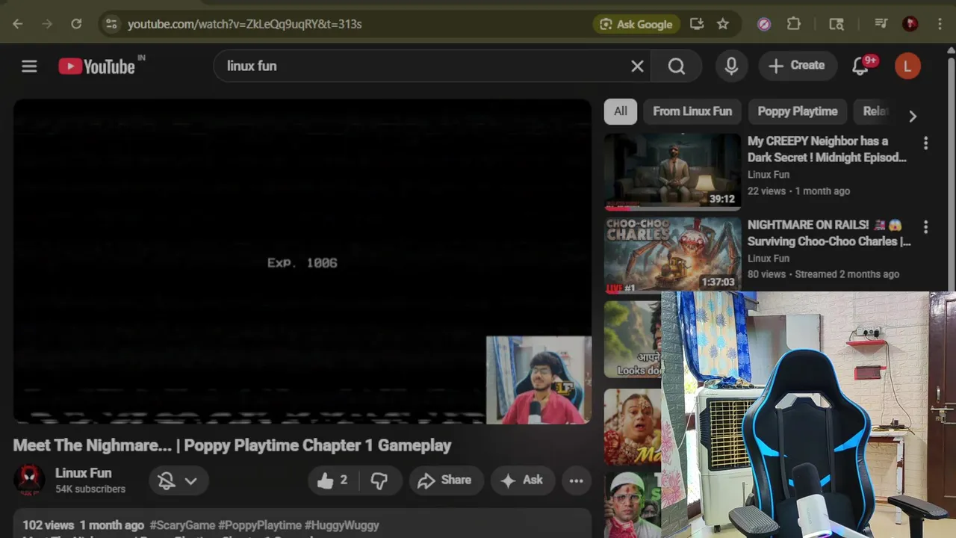Like the video
Viewport: 956px width, 538px height.
[333, 480]
